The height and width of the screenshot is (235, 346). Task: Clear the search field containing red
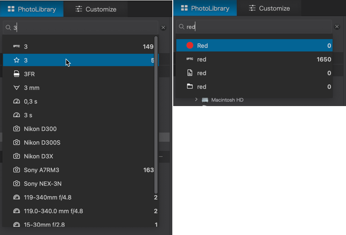tap(337, 27)
